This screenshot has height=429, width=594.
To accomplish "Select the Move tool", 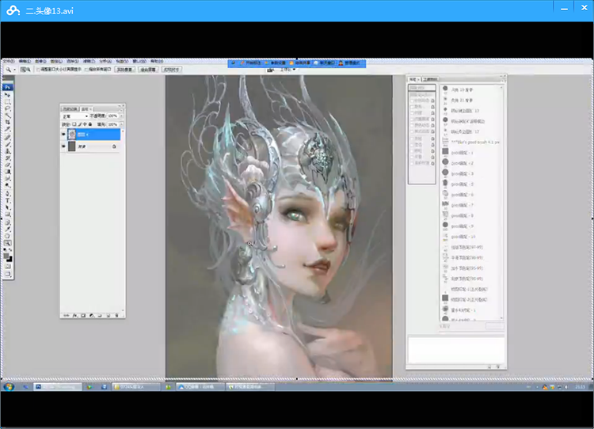I will 8,95.
